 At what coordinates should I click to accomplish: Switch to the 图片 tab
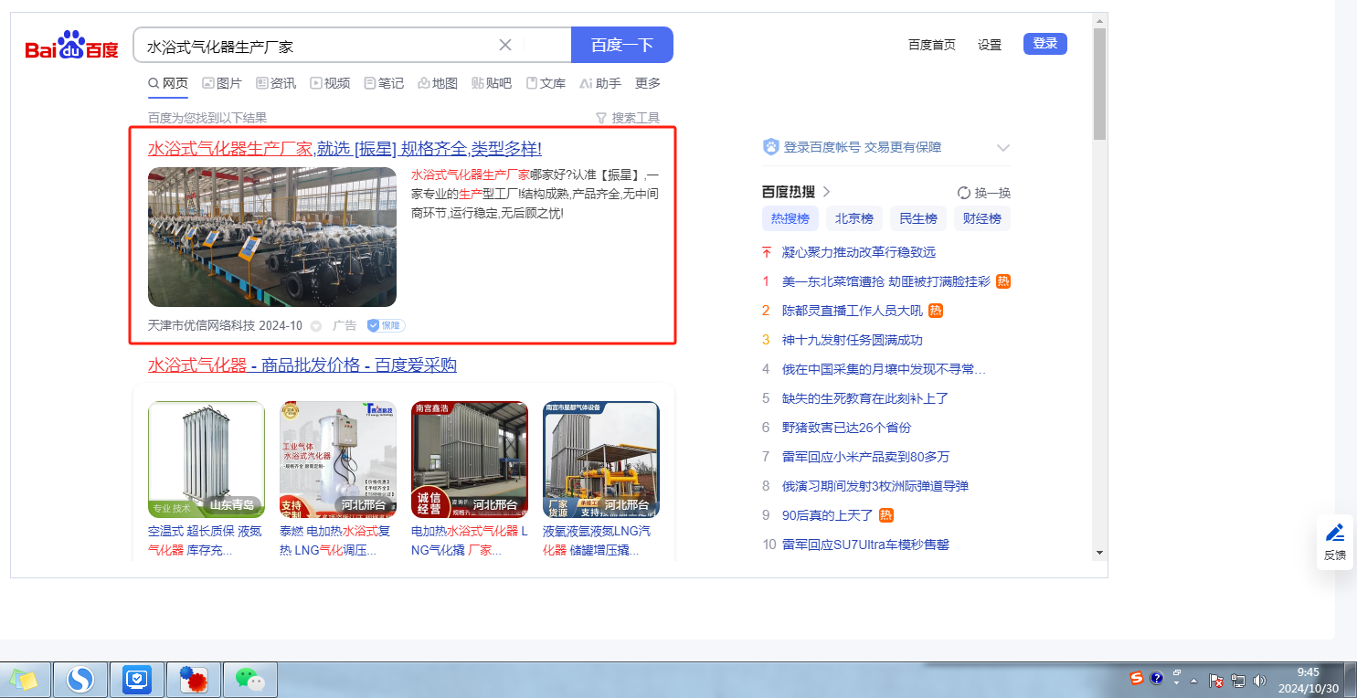[222, 83]
